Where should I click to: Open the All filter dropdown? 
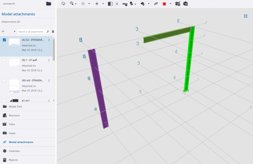click(8, 31)
